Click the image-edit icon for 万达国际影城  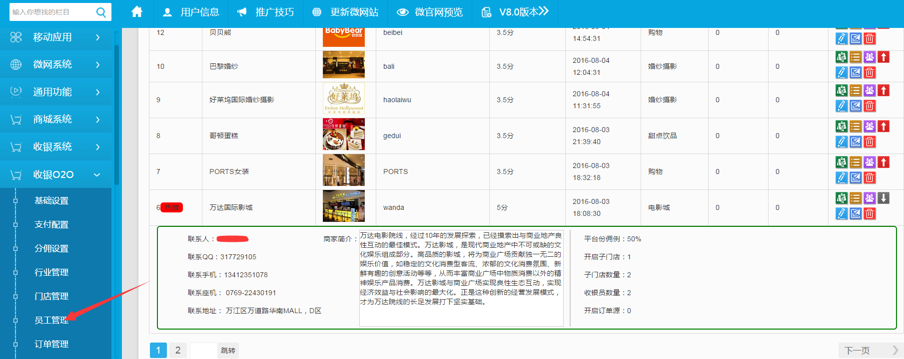tap(856, 214)
